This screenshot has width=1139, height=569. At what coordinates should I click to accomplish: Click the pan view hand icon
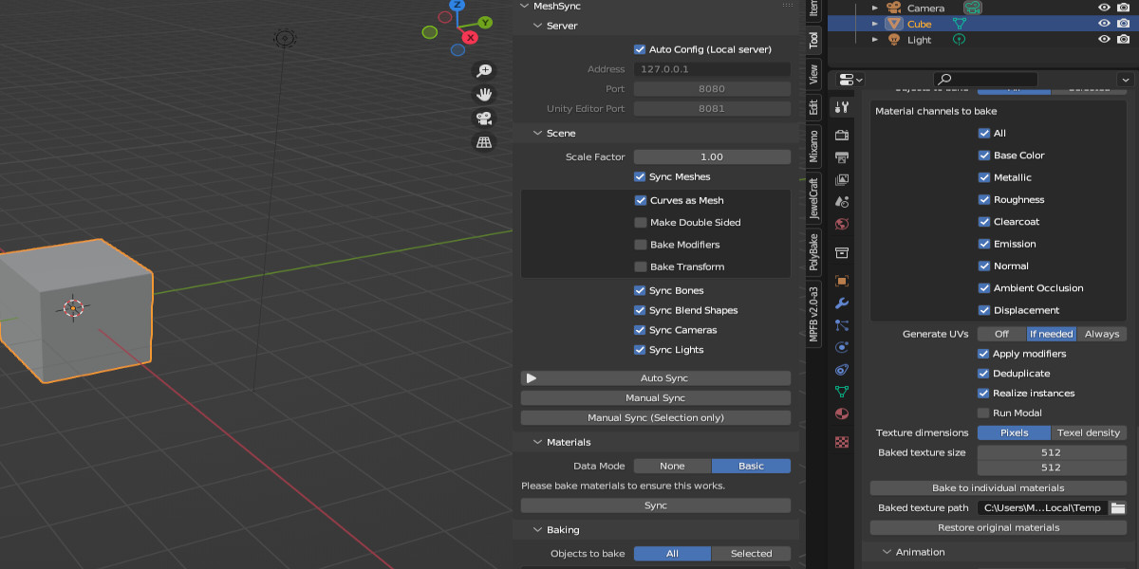click(x=484, y=95)
